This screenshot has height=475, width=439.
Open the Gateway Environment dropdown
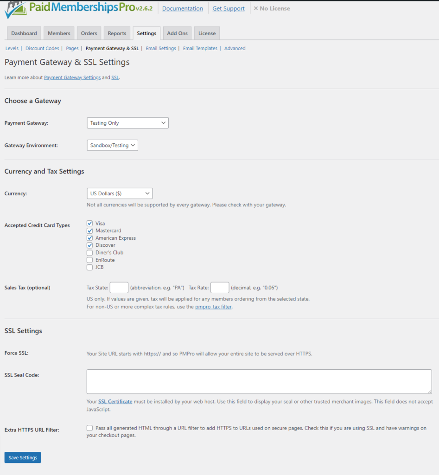(112, 145)
